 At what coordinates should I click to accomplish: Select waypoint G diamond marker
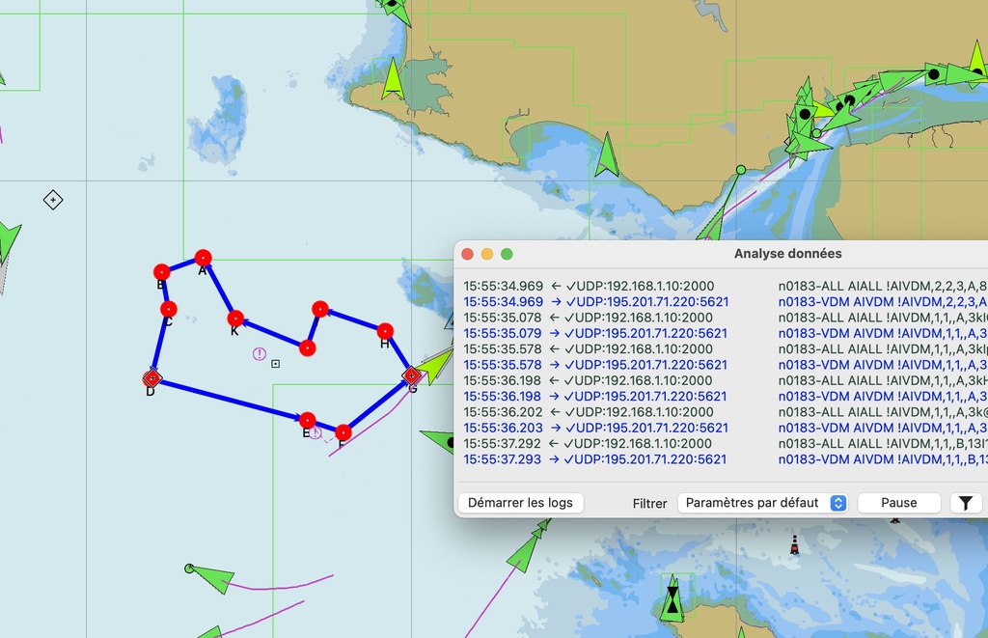coord(411,374)
